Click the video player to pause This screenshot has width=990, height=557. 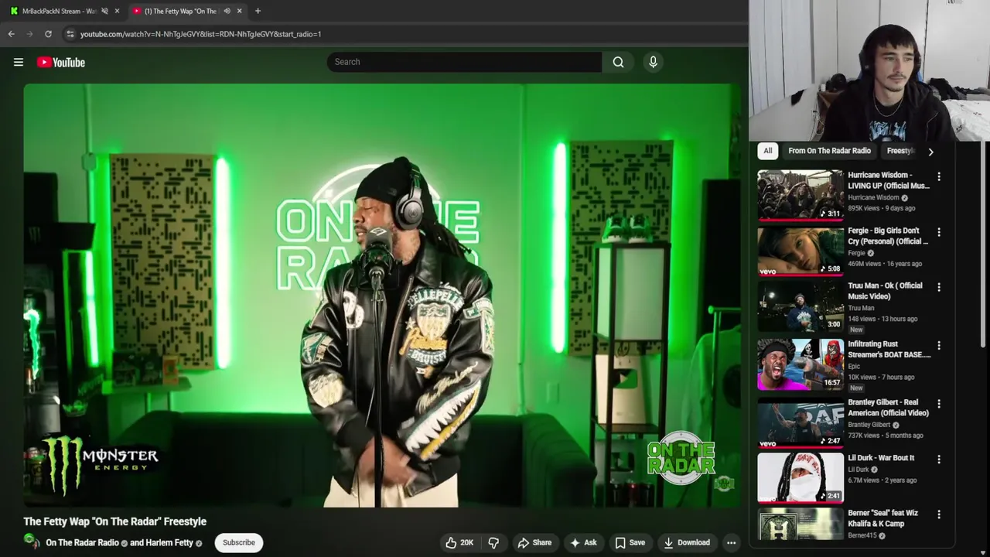[x=382, y=296]
